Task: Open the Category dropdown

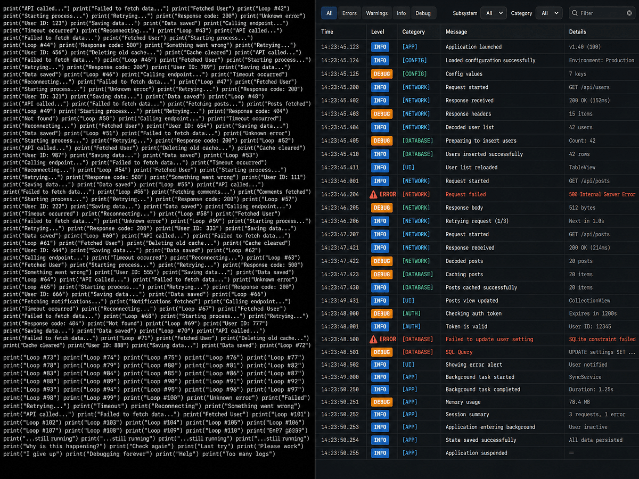Action: [x=549, y=13]
